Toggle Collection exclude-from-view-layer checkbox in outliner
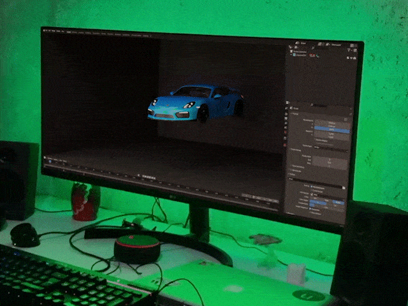 click(348, 58)
